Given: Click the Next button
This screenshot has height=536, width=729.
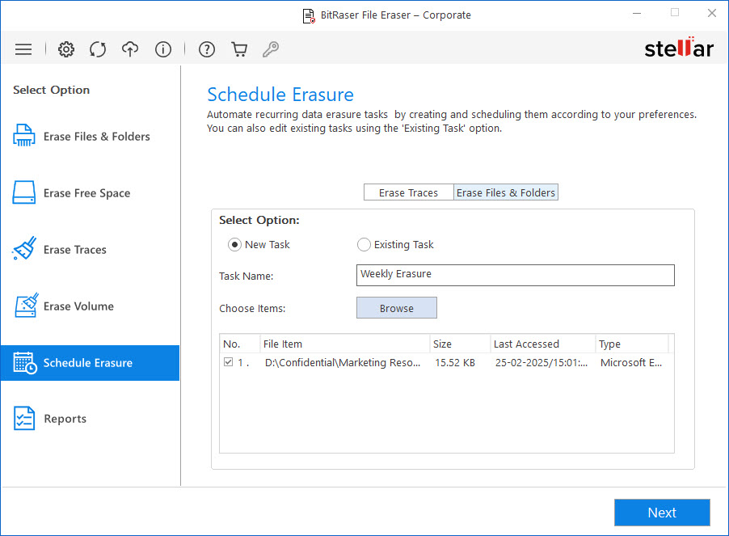Looking at the screenshot, I should point(662,513).
